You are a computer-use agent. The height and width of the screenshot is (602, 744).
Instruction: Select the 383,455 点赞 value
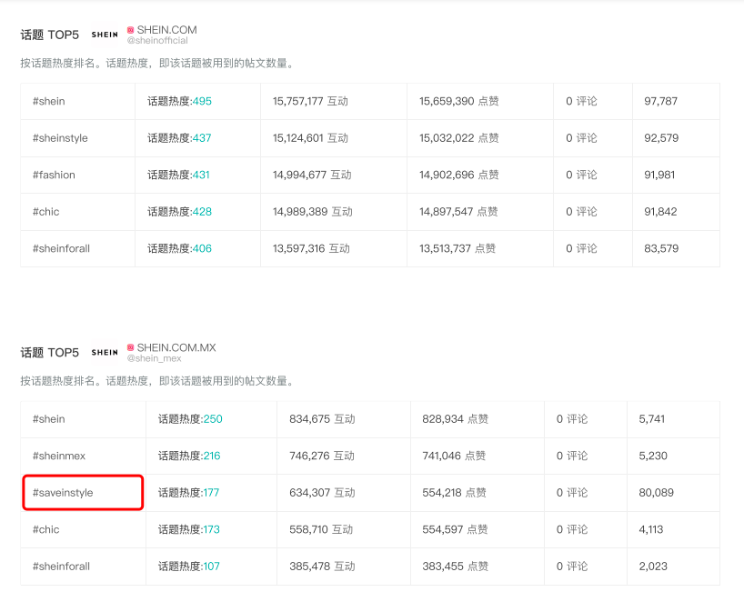point(455,567)
